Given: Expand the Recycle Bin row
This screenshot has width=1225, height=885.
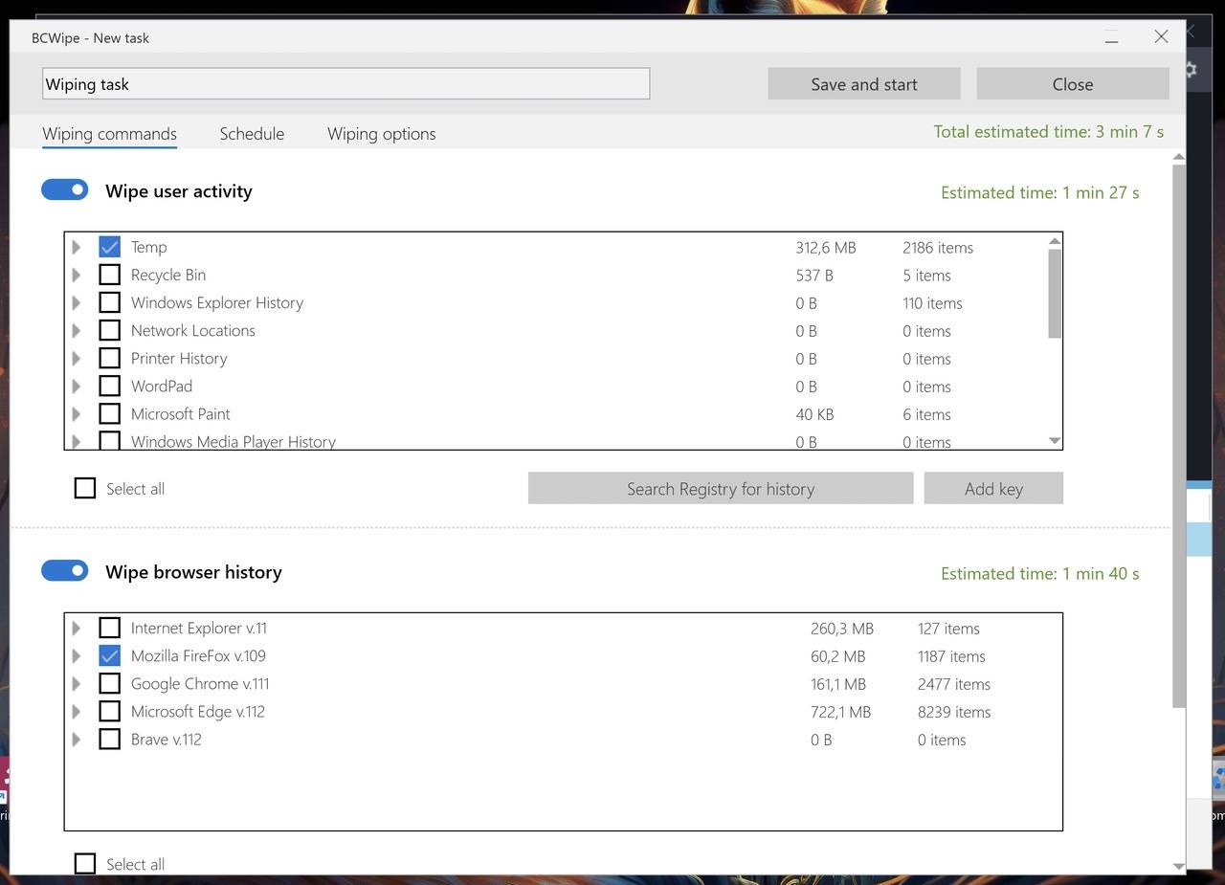Looking at the screenshot, I should [77, 275].
